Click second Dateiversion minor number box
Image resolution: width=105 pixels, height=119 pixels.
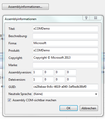(x=49, y=79)
